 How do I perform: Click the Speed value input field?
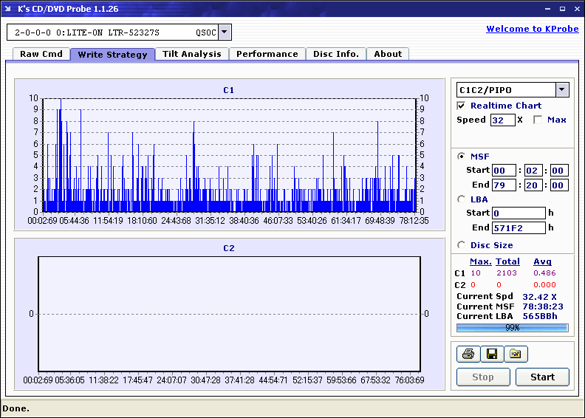pyautogui.click(x=502, y=120)
